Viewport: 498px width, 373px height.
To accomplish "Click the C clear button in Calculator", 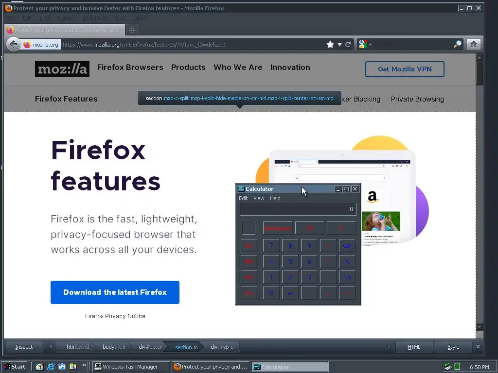I will coord(341,228).
